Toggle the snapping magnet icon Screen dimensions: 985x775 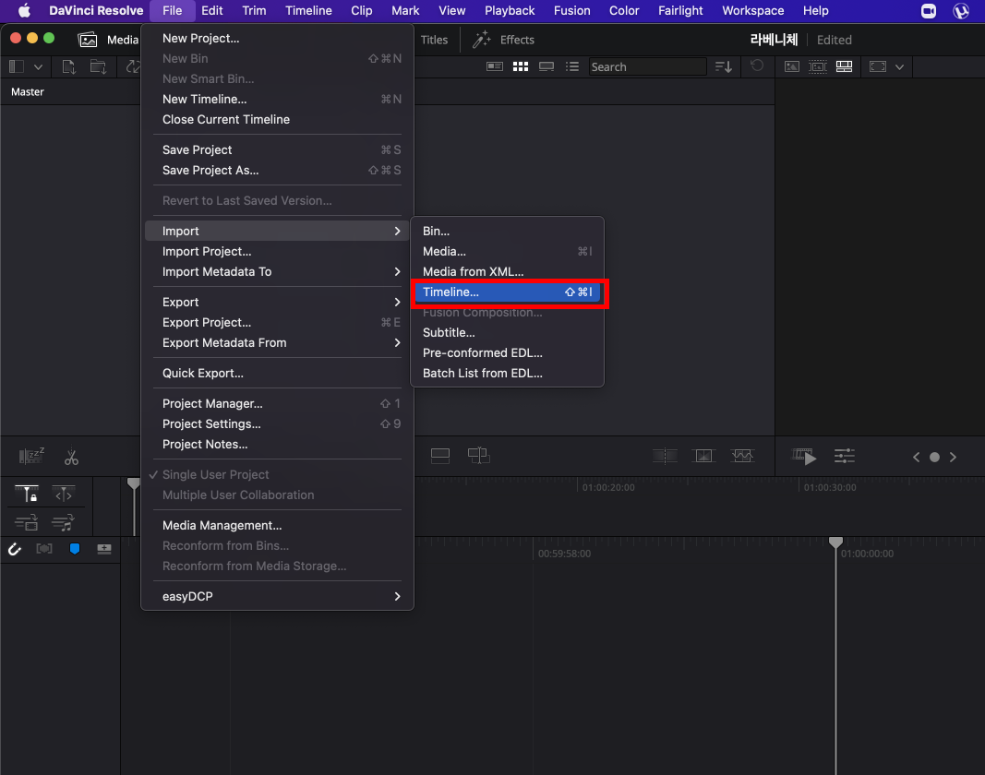point(15,550)
